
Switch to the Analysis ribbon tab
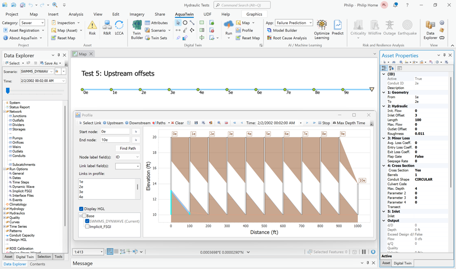(76, 14)
